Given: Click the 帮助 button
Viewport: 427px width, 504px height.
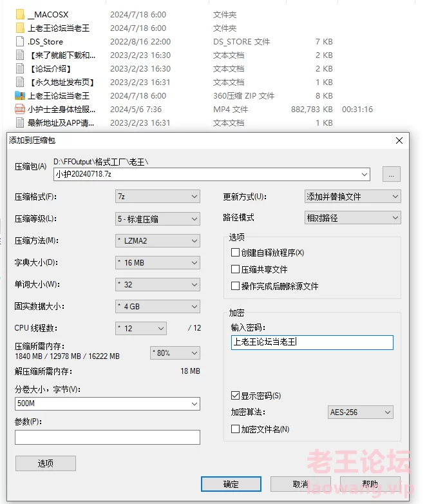Looking at the screenshot, I should coord(370,484).
